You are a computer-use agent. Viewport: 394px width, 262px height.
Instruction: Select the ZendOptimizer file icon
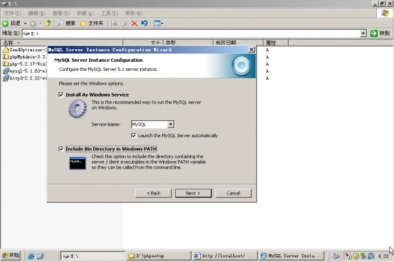point(5,50)
